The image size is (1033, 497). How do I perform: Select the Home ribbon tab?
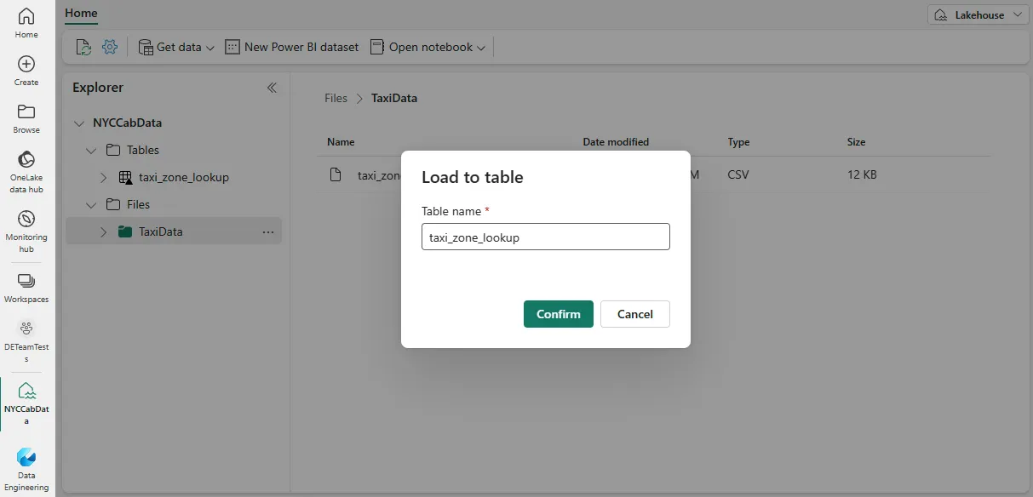point(81,13)
